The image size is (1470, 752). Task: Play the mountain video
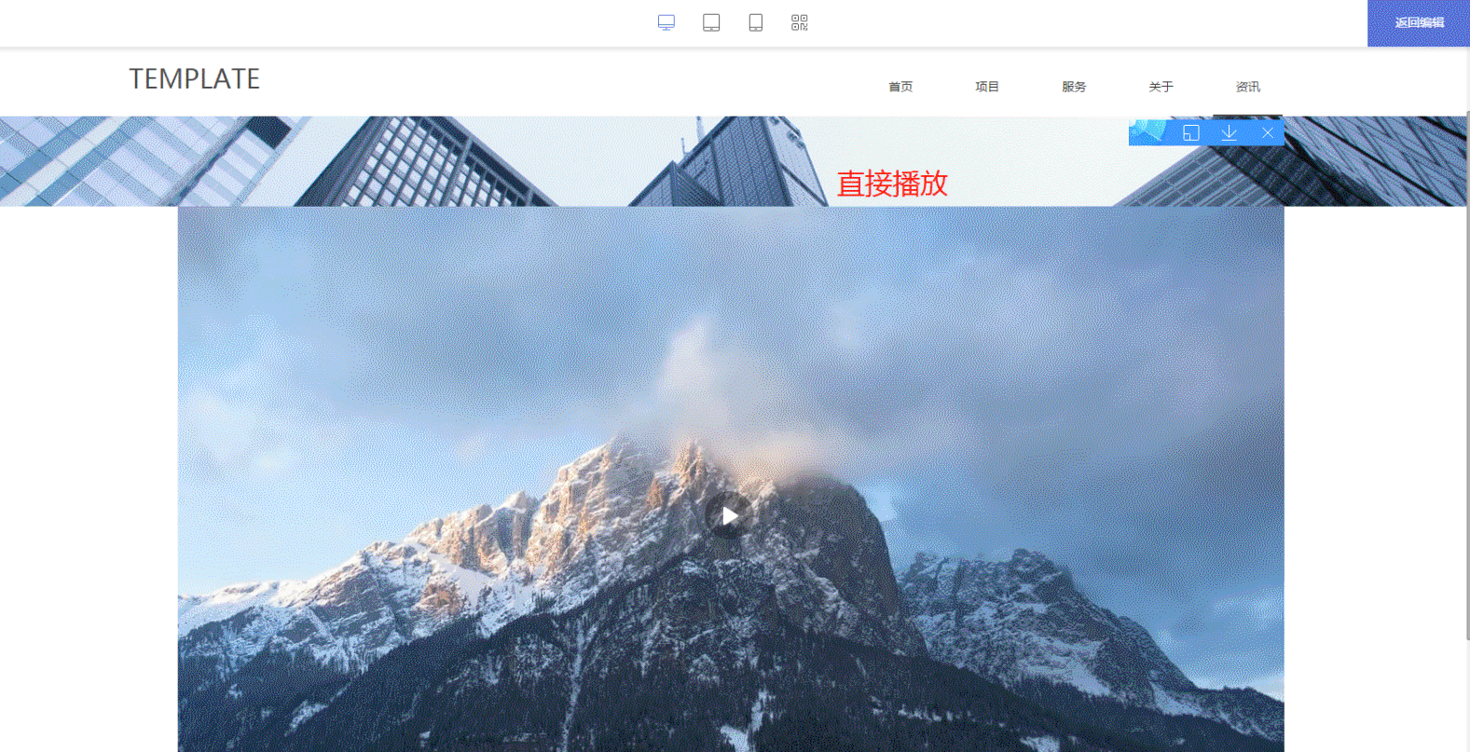729,514
